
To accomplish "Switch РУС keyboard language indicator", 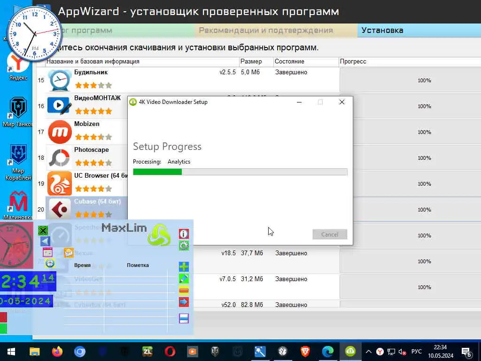I will [416, 352].
